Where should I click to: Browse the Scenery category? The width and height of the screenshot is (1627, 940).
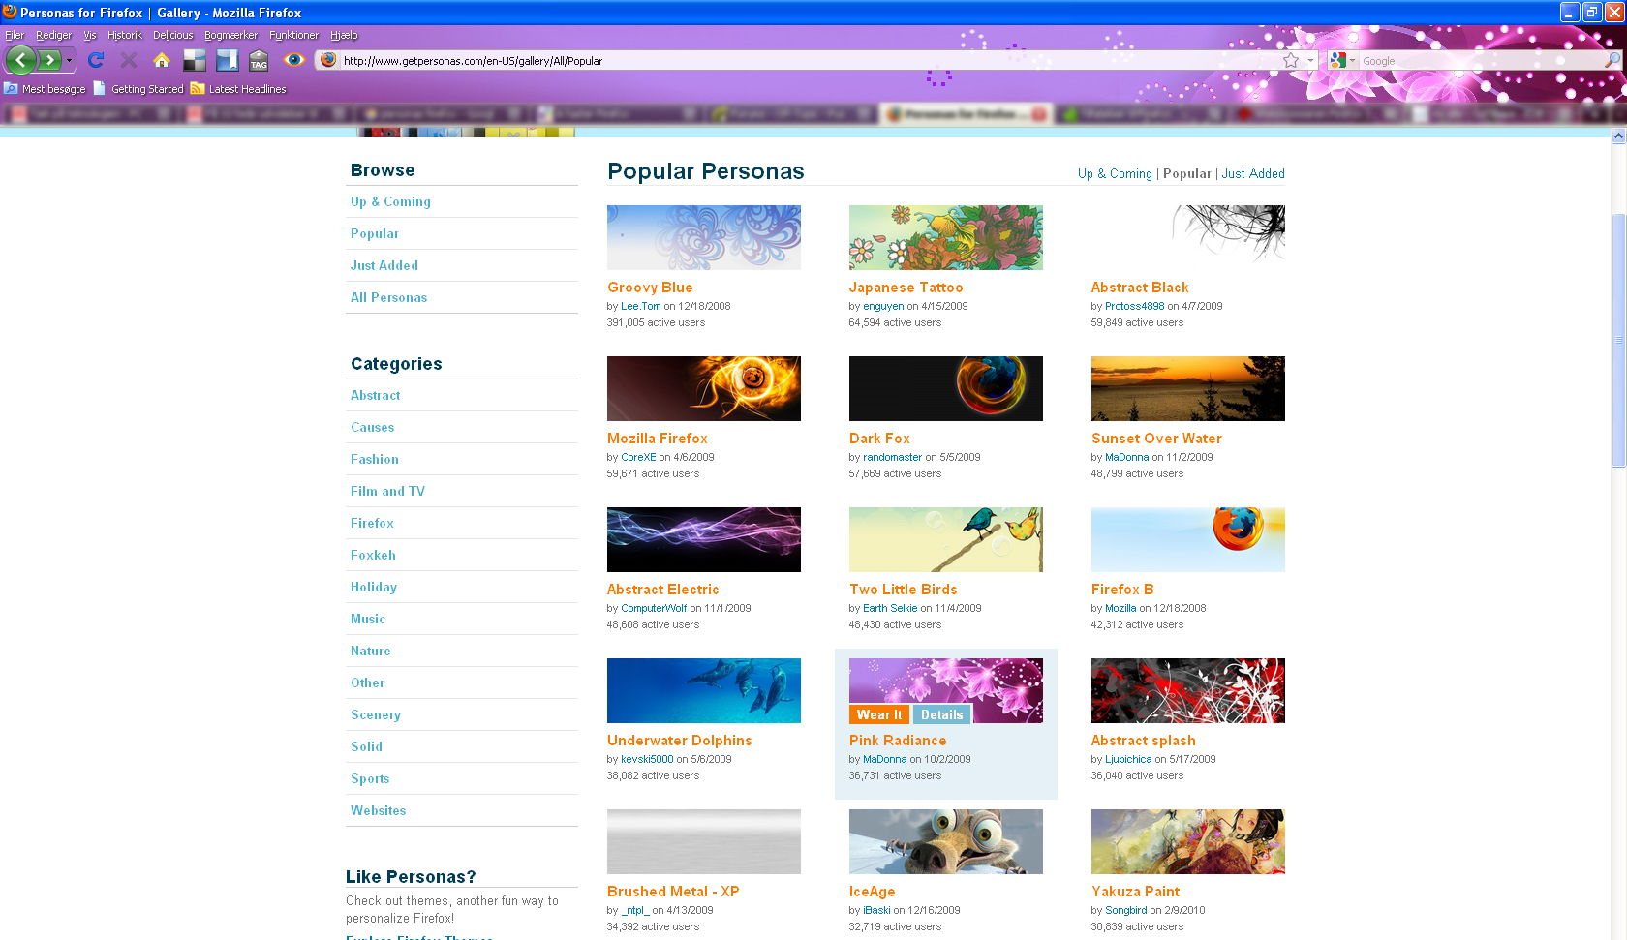[376, 714]
